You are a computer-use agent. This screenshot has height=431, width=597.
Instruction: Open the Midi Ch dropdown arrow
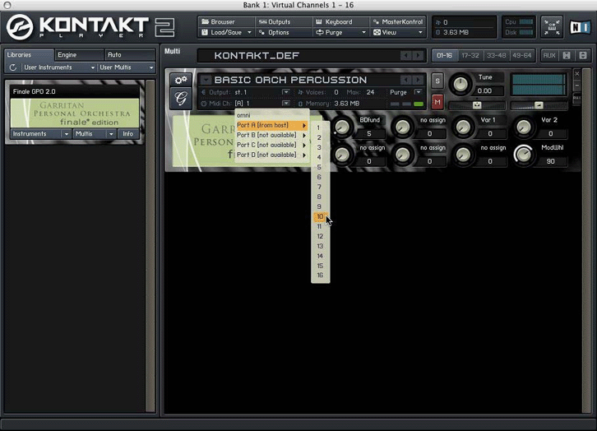[x=285, y=103]
